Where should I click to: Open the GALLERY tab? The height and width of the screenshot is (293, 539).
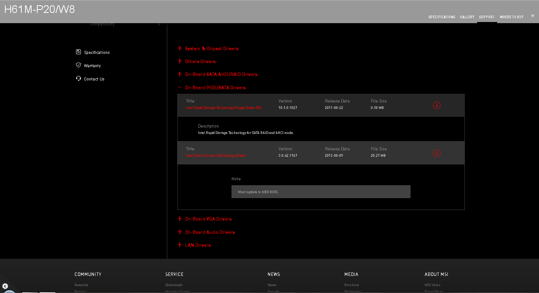point(467,17)
